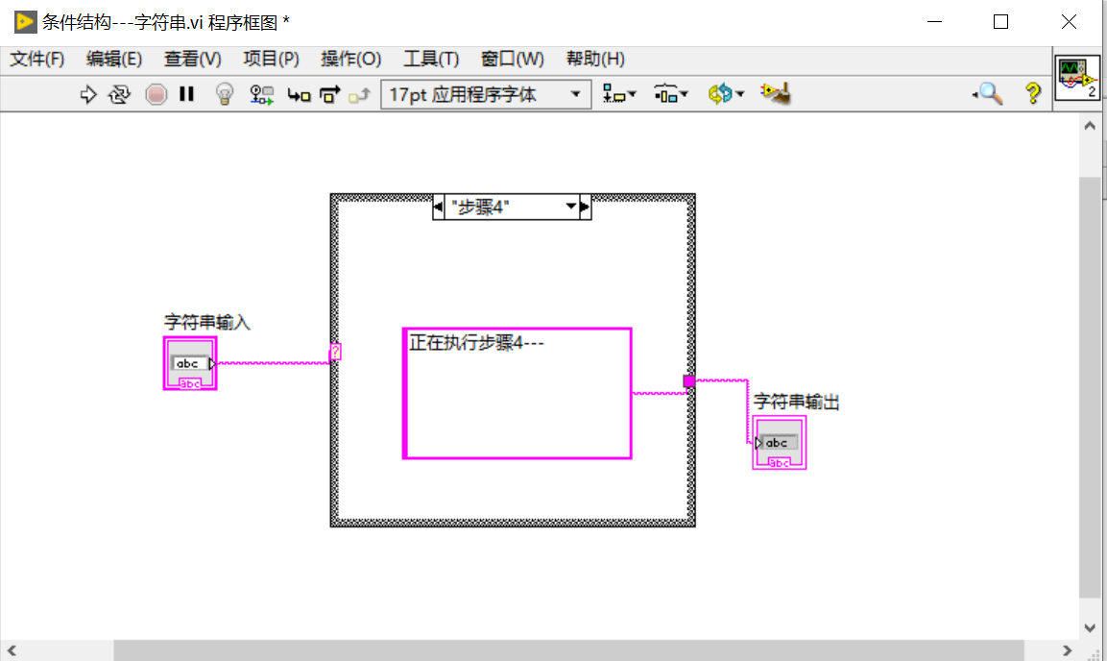Image resolution: width=1107 pixels, height=661 pixels.
Task: Open the 工具(T) menu
Action: [x=431, y=59]
